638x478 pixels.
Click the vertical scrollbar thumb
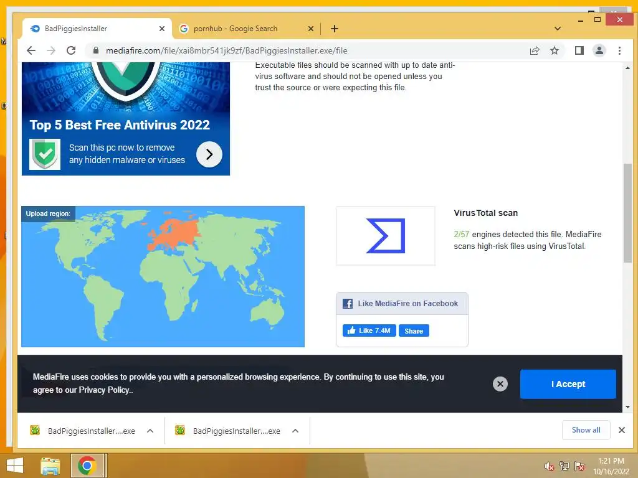point(627,213)
